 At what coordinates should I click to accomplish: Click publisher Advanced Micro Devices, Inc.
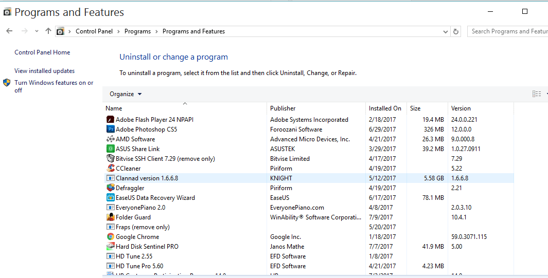pos(310,139)
